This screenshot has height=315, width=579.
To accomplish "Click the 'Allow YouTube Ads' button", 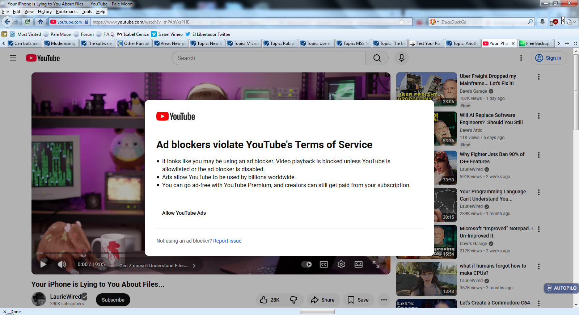I will point(184,213).
